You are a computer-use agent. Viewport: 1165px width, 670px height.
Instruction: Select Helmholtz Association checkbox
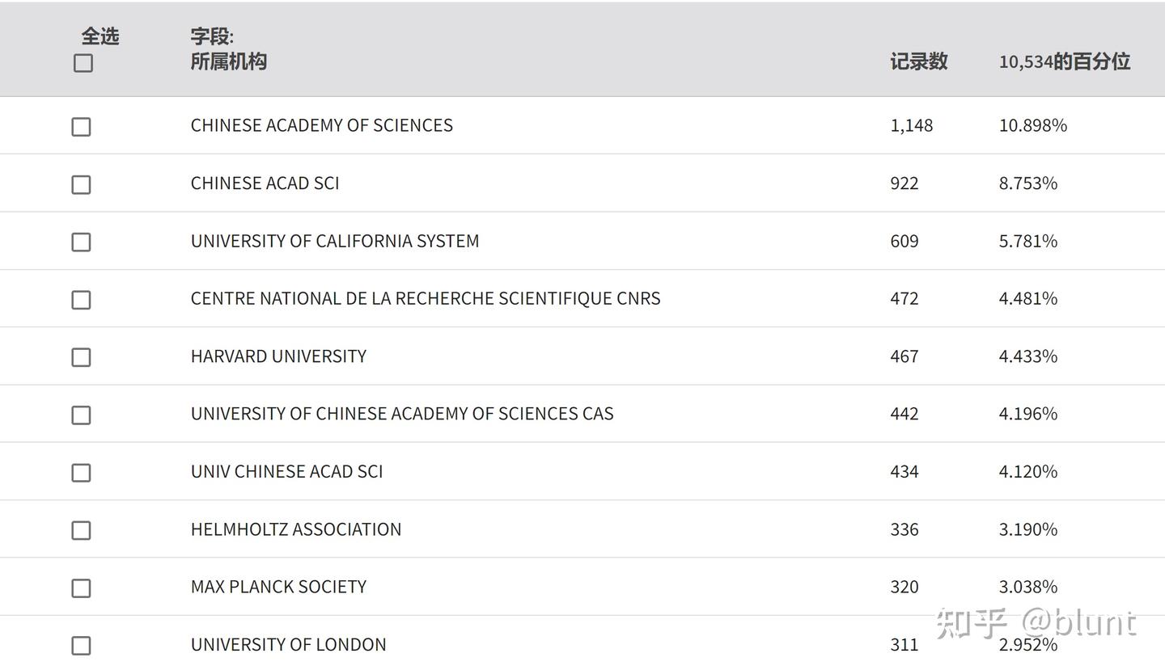(81, 530)
